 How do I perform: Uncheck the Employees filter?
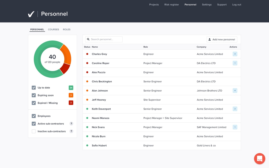[34, 116]
